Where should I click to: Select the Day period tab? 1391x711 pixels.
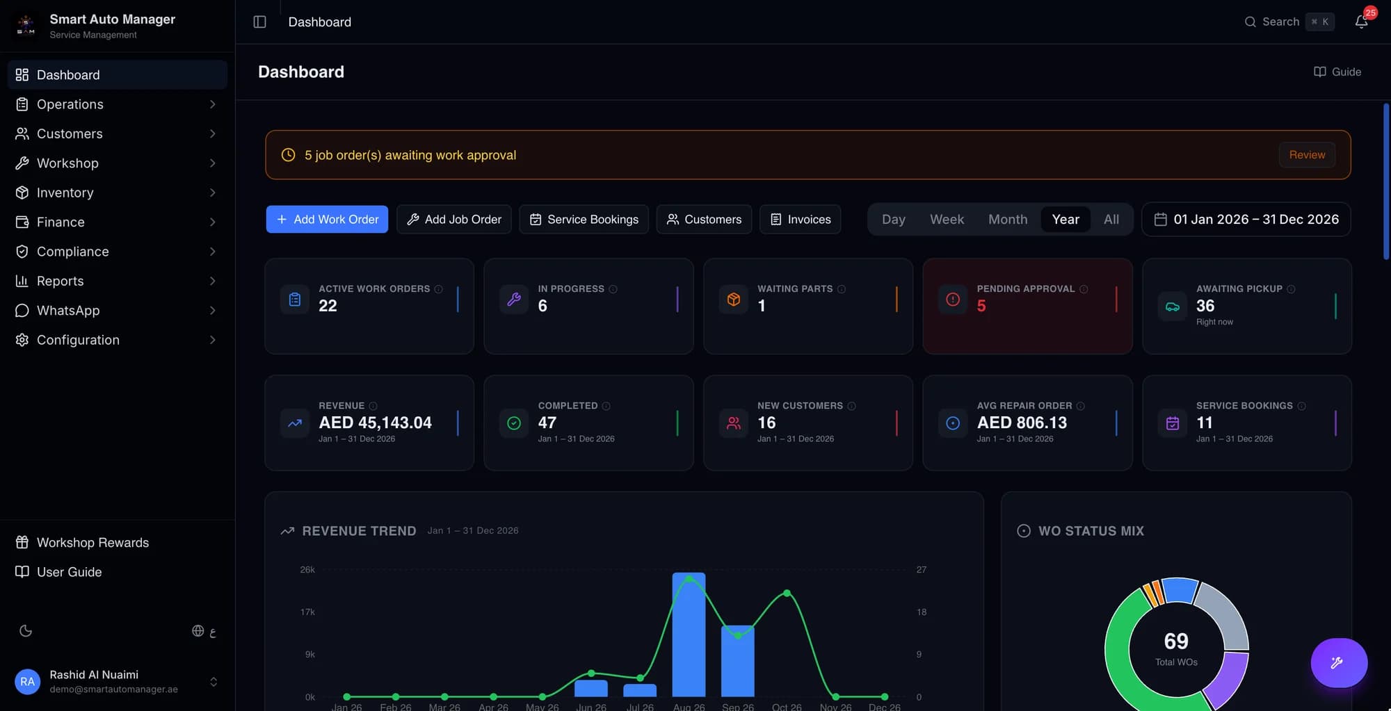(x=894, y=220)
